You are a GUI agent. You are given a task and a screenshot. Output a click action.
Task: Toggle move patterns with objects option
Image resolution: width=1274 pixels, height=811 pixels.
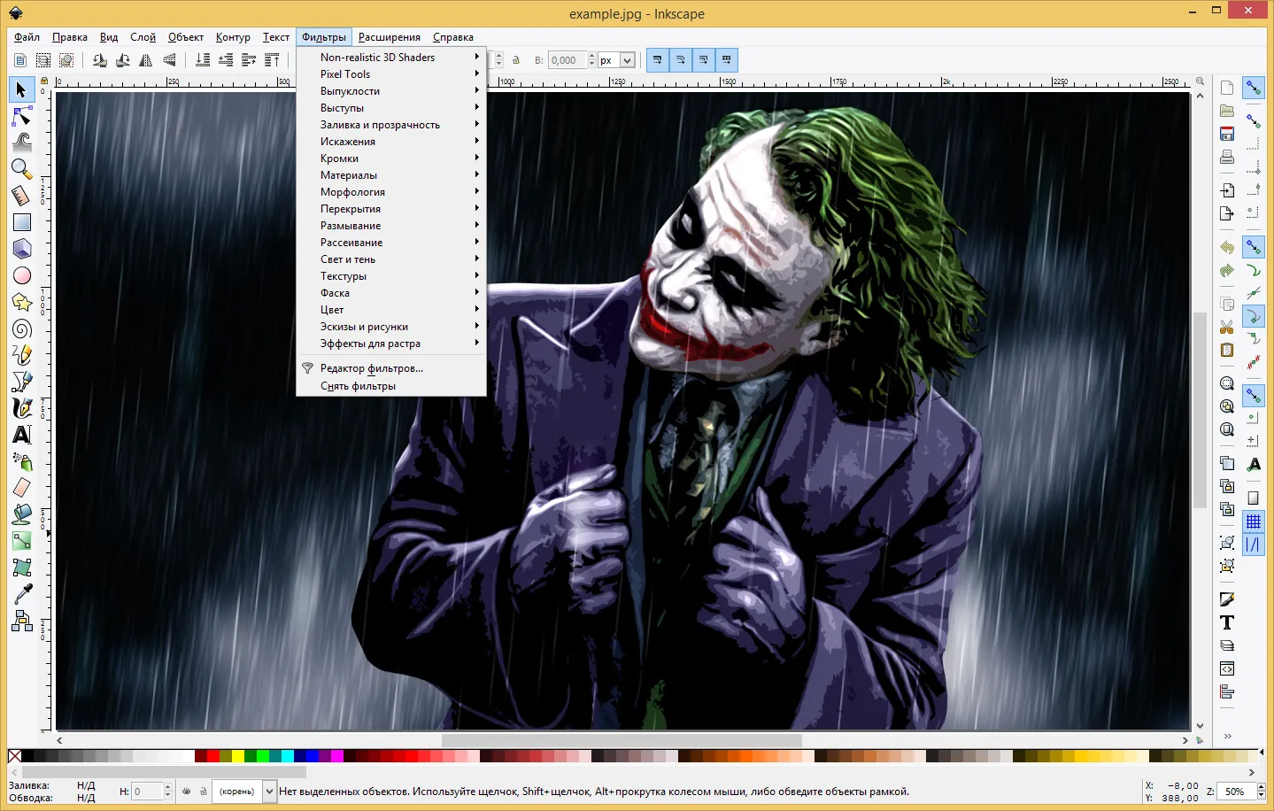pyautogui.click(x=726, y=60)
